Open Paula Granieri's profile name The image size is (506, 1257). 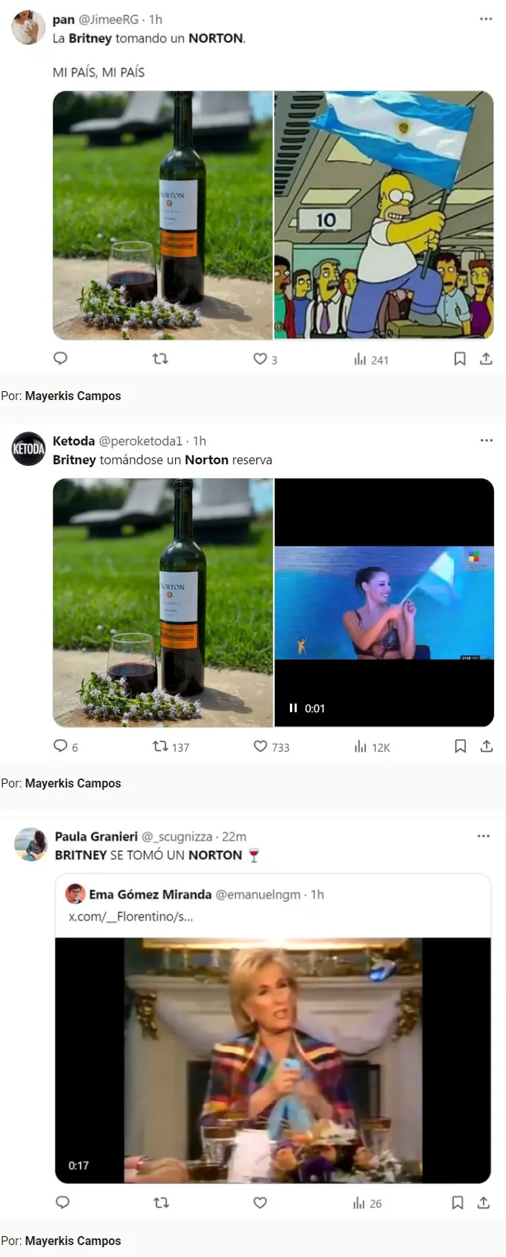coord(96,836)
